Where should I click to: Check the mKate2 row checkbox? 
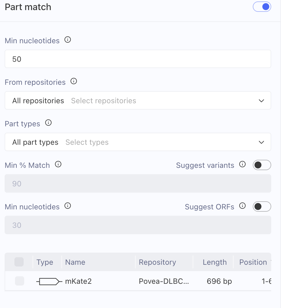(20, 281)
